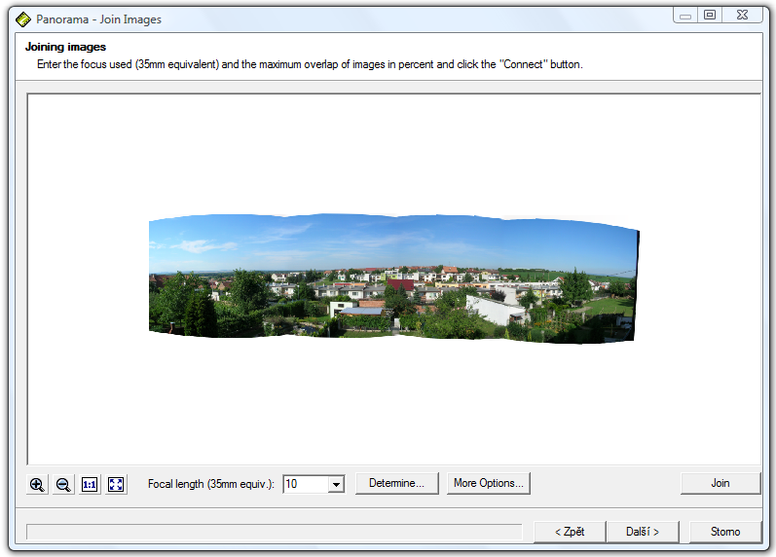The image size is (776, 557).
Task: Maximize the Panorama window
Action: [x=710, y=15]
